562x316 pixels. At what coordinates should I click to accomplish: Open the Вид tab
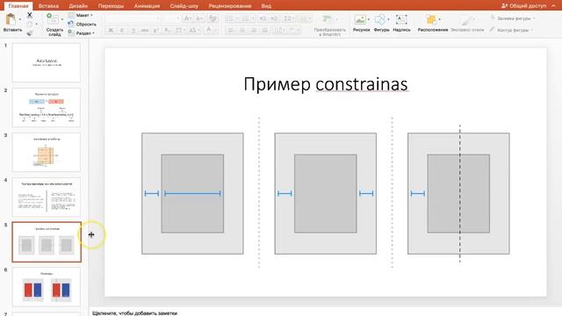click(266, 6)
